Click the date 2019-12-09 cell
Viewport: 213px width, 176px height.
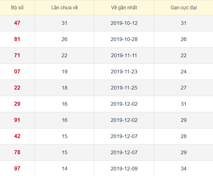(124, 169)
